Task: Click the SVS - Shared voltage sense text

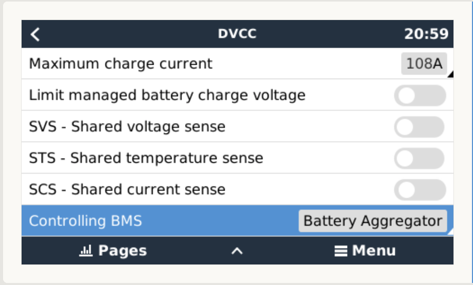Action: coord(127,127)
